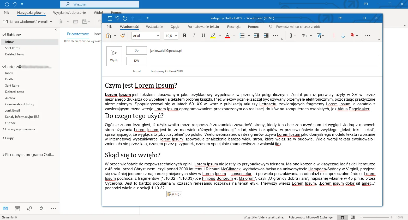Click the Do recipients button
The width and height of the screenshot is (408, 220).
pos(137,50)
